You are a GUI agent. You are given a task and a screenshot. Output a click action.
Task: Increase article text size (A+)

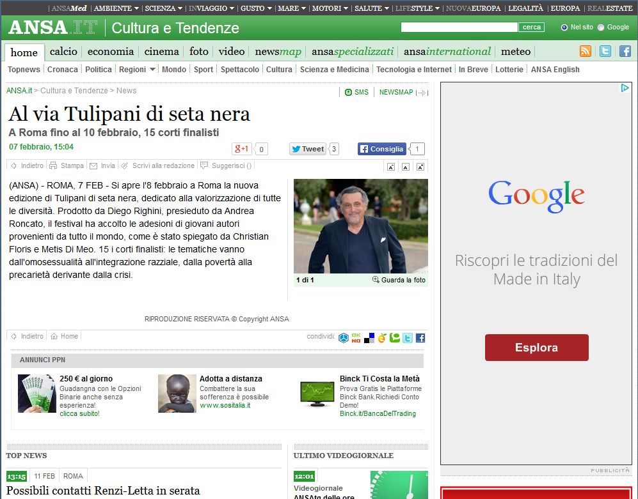pos(420,167)
